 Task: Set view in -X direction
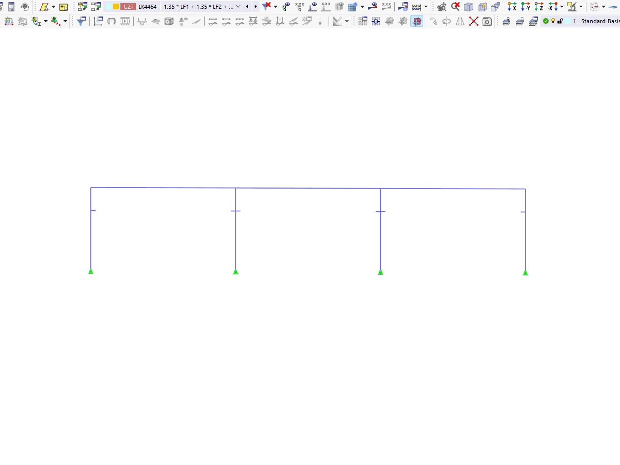tap(552, 7)
